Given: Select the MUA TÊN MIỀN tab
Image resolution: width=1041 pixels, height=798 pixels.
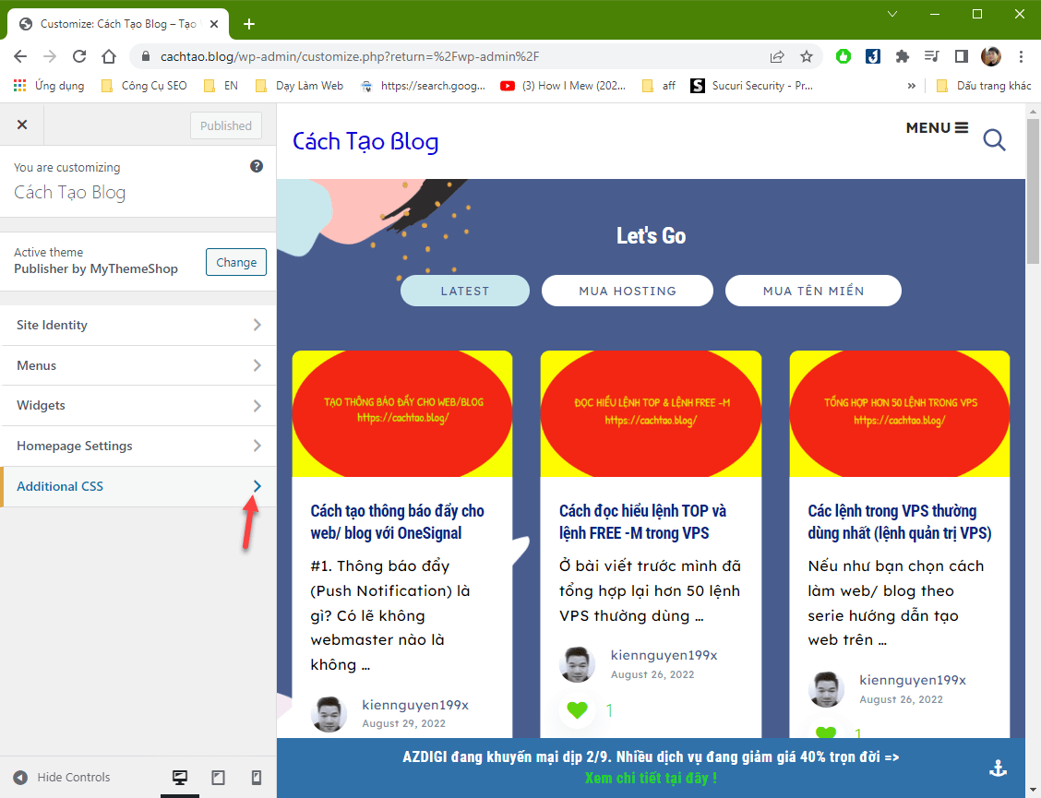Looking at the screenshot, I should point(813,291).
